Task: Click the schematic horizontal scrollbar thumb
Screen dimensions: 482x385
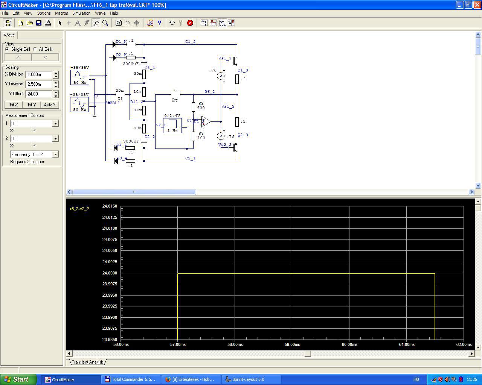Action: 134,192
